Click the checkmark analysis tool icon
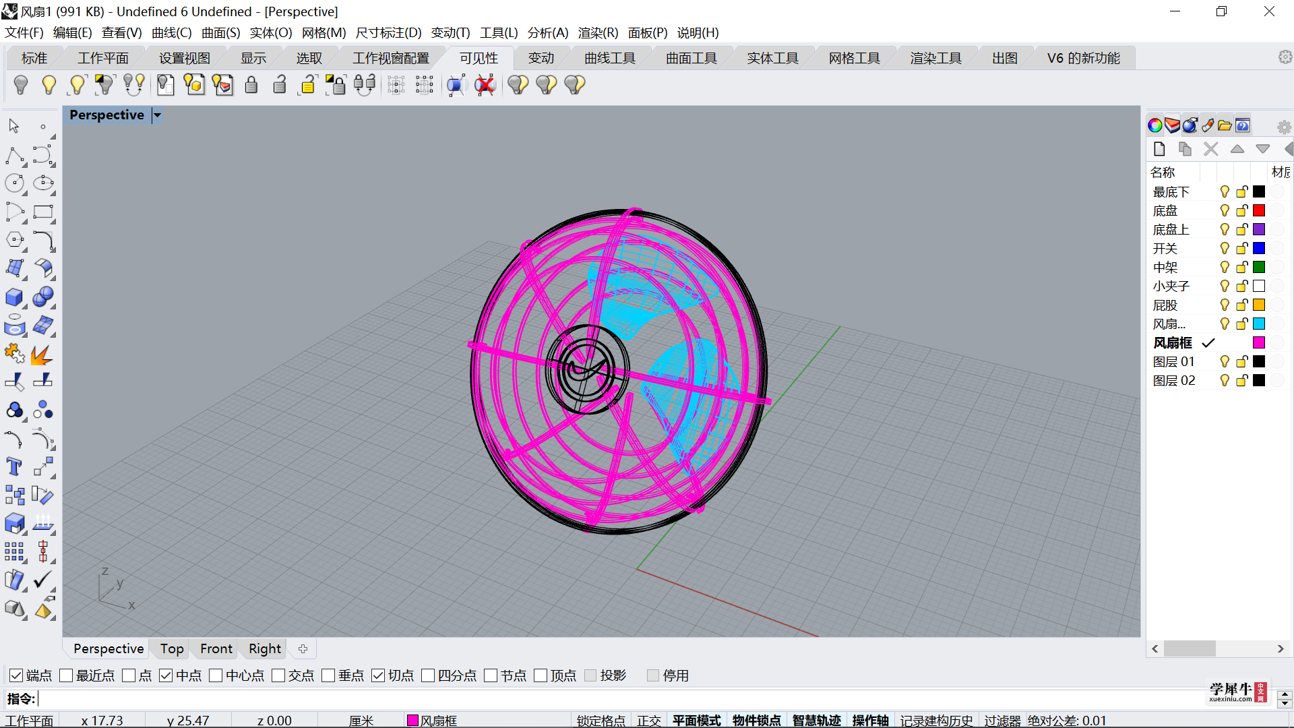Image resolution: width=1294 pixels, height=728 pixels. pos(43,580)
